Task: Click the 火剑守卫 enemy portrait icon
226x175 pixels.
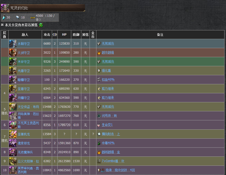Action: click(13, 53)
